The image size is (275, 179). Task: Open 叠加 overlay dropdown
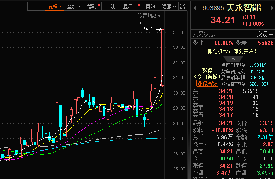(x=73, y=6)
